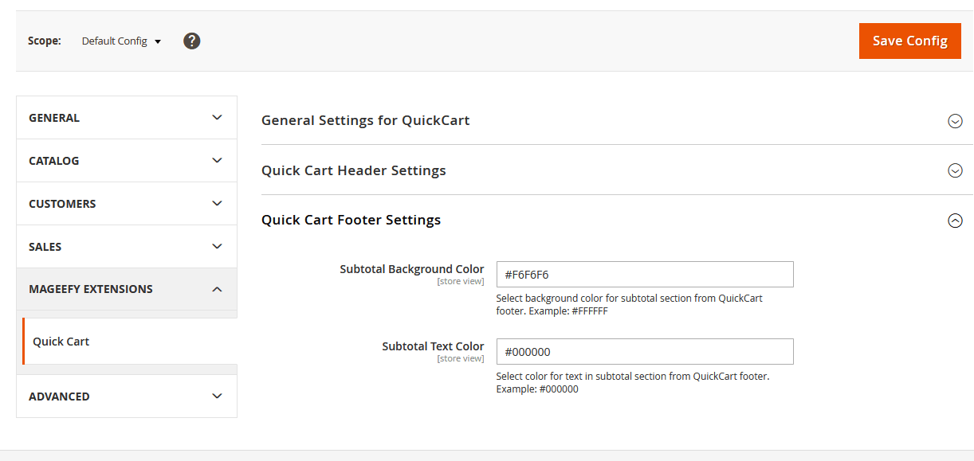Open the Default Config scope selector

click(115, 41)
